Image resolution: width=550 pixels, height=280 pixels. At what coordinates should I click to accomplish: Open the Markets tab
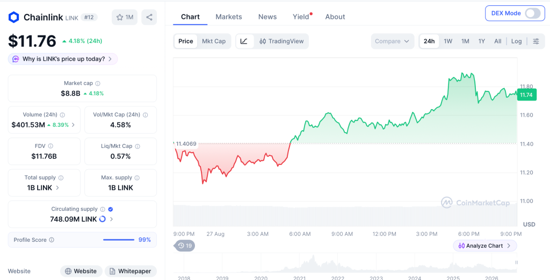pos(229,17)
